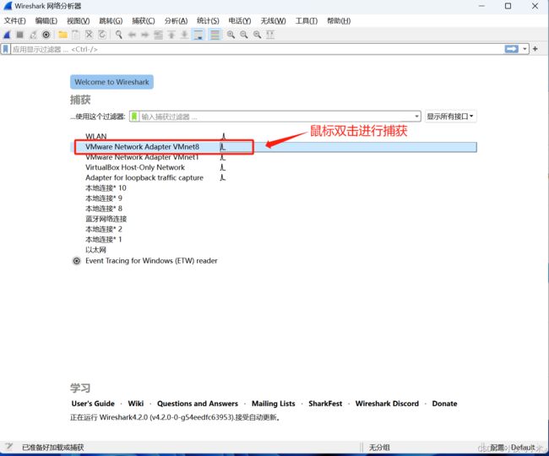Viewport: 549px width, 456px height.
Task: Select Adapter for loopback traffic capture
Action: [273, 178]
